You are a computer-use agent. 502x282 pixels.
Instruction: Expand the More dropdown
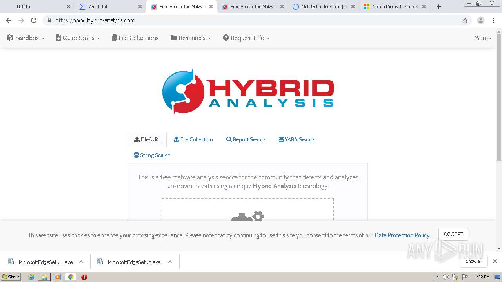483,38
